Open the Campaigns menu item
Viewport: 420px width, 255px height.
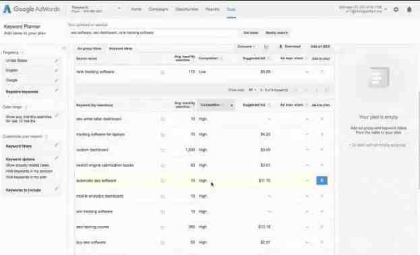[158, 9]
